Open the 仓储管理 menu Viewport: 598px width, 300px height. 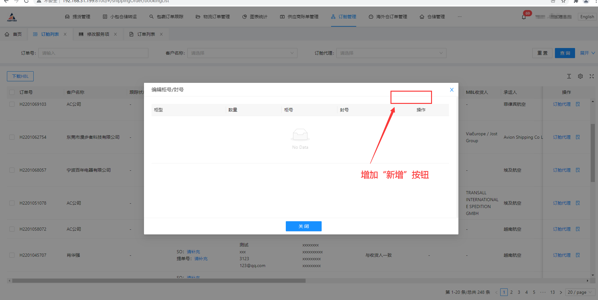[x=432, y=17]
